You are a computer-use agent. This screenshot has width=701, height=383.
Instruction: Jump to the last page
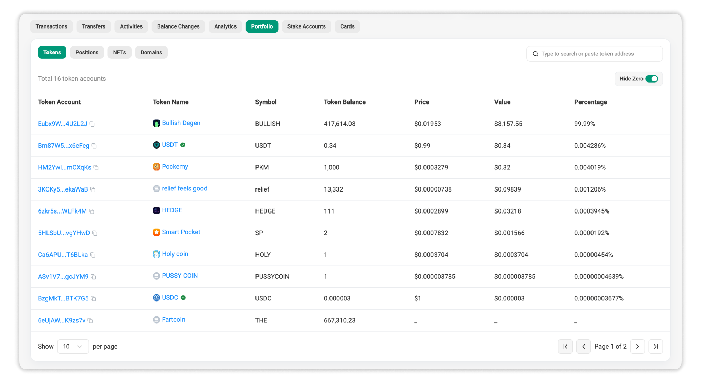point(656,346)
